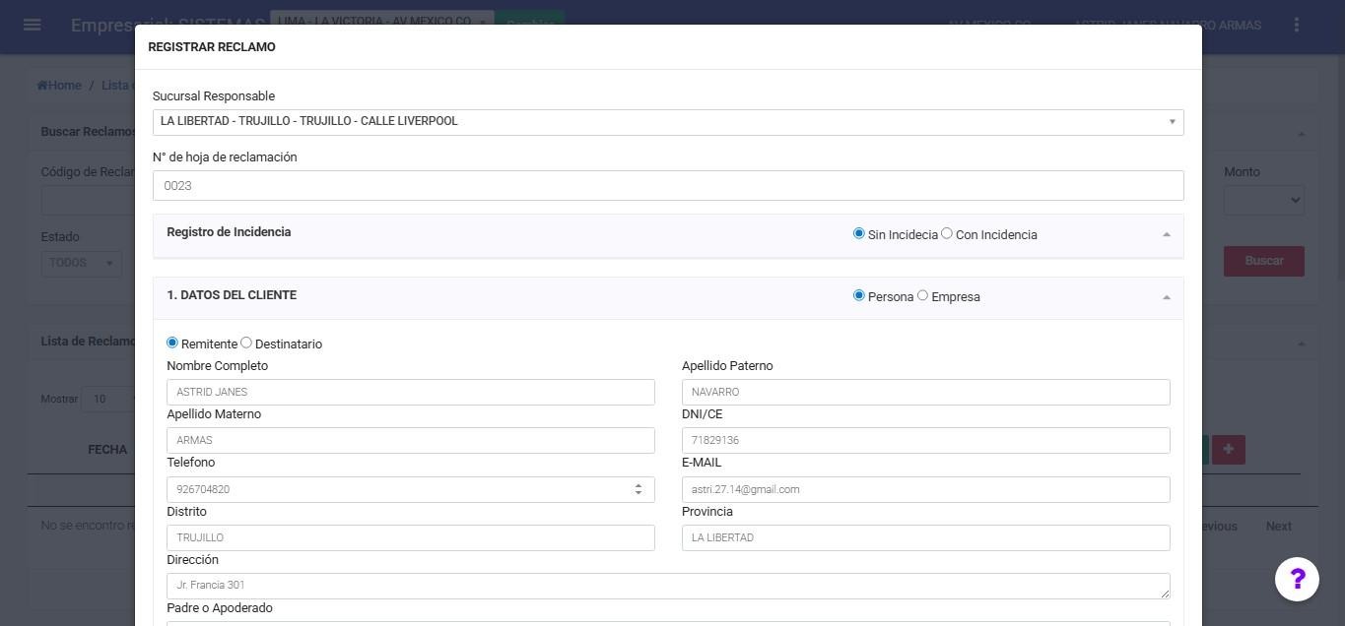Screen dimensions: 1345x626
Task: Click the Next pagination link
Action: tap(1278, 527)
